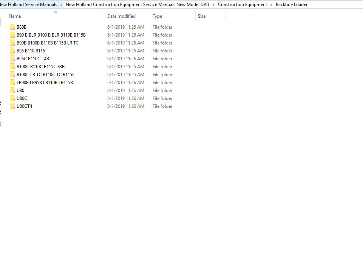Click date modified of B95C B110C T4B row

click(x=126, y=59)
